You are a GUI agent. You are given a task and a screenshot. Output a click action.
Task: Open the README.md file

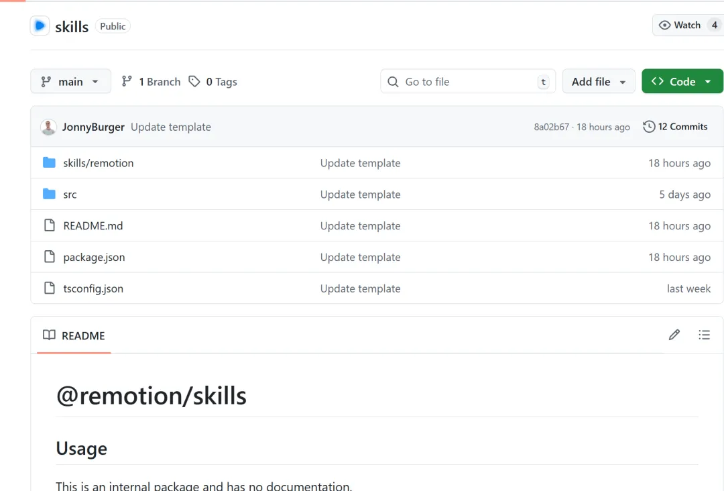pos(93,226)
